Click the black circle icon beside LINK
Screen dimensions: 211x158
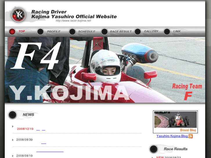[167, 32]
